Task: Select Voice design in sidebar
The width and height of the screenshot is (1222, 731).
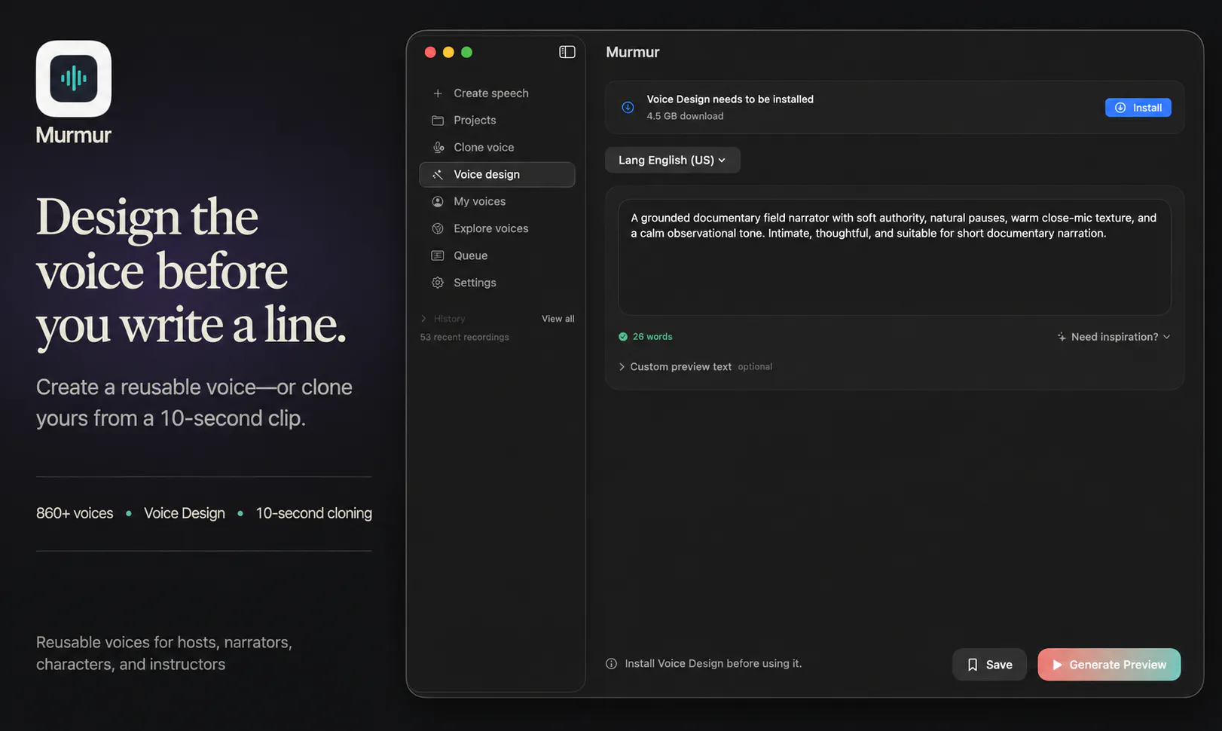Action: 497,175
